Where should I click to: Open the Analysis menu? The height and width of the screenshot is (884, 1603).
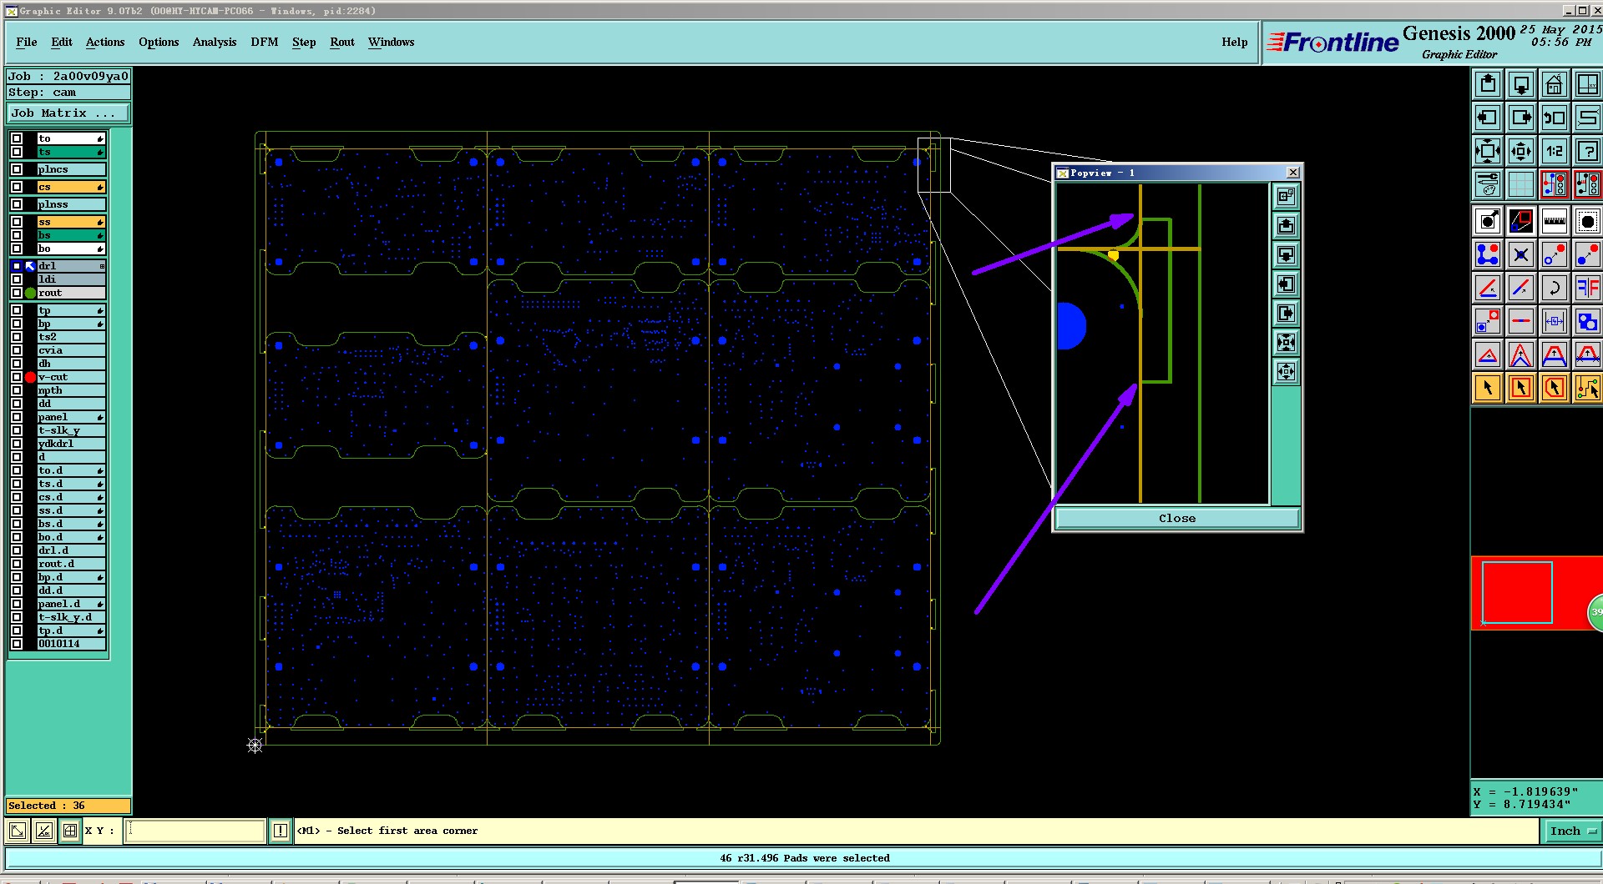click(x=215, y=43)
